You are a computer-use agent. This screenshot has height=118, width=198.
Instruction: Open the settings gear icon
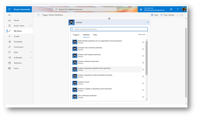[171, 9]
